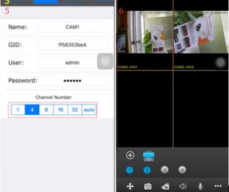Select channel number 4
The image size is (229, 192).
(x=32, y=110)
